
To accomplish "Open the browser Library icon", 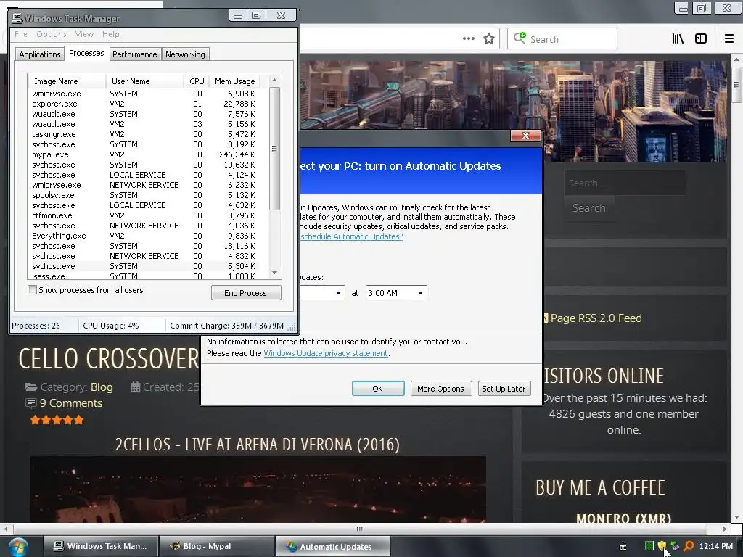I will 678,39.
